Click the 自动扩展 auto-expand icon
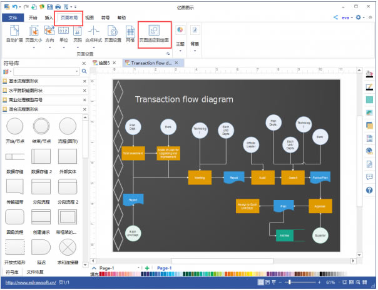This screenshot has width=378, height=290. (13, 32)
